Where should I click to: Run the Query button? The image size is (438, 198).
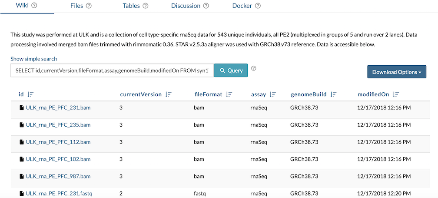pos(231,70)
